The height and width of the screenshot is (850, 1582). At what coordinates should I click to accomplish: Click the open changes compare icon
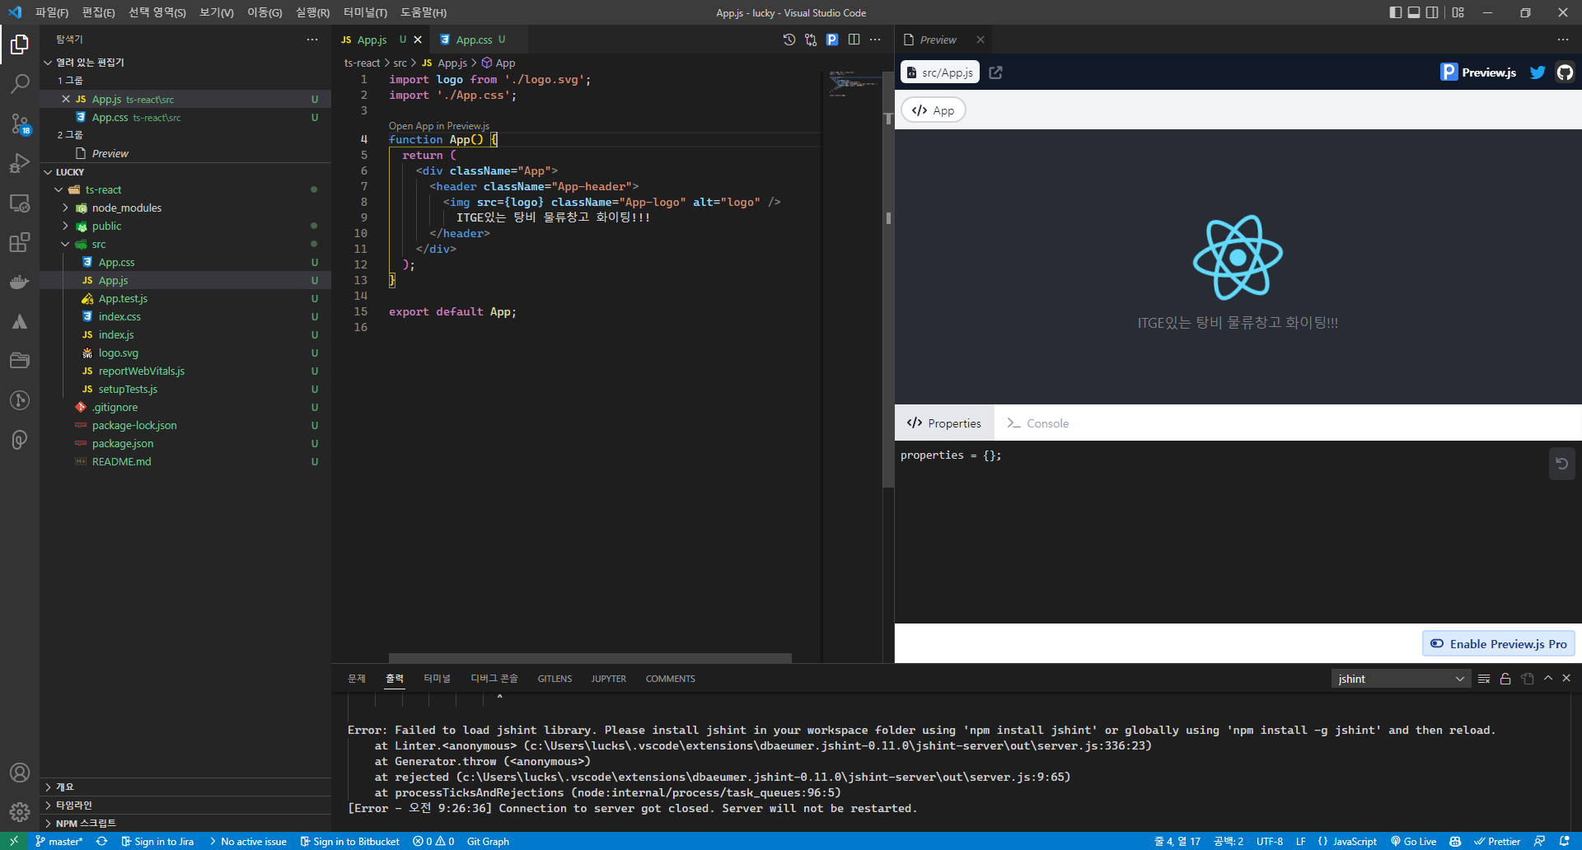pos(811,40)
